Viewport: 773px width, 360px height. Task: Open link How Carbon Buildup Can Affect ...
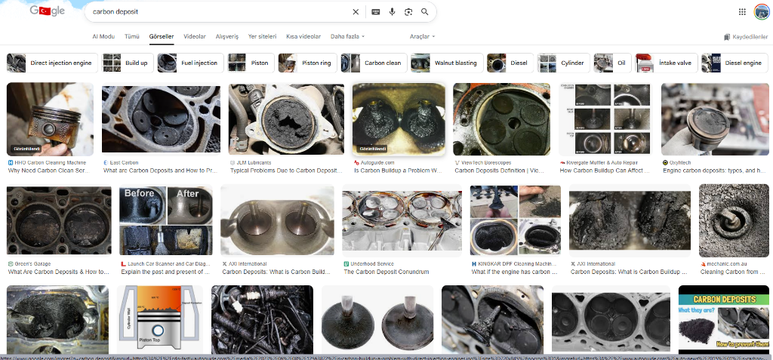point(605,171)
